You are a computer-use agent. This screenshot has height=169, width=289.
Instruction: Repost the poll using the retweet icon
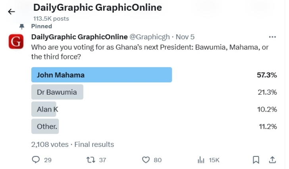[91, 160]
